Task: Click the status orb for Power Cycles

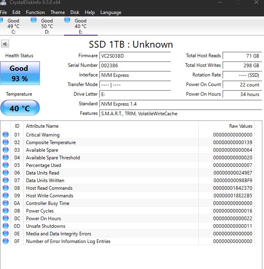Action: 6,211
